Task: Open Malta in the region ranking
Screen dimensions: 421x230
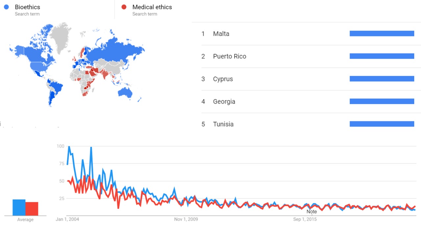Action: [x=221, y=34]
